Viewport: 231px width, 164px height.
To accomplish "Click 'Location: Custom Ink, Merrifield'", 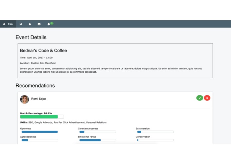I will [x=38, y=63].
